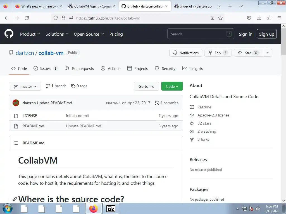Open the Save to Pocket icon
This screenshot has height=214, width=286.
tap(249, 18)
